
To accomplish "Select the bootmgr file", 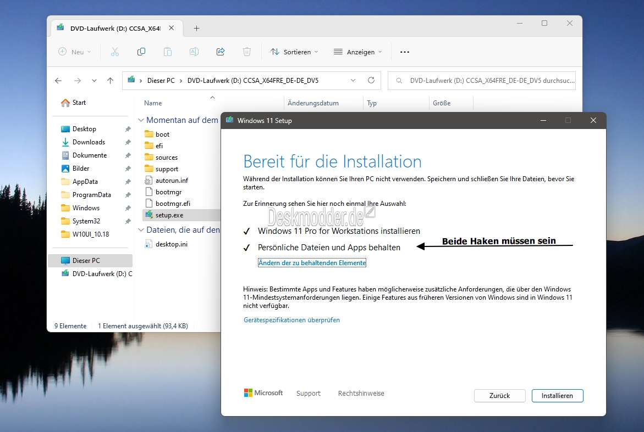I will coord(168,192).
